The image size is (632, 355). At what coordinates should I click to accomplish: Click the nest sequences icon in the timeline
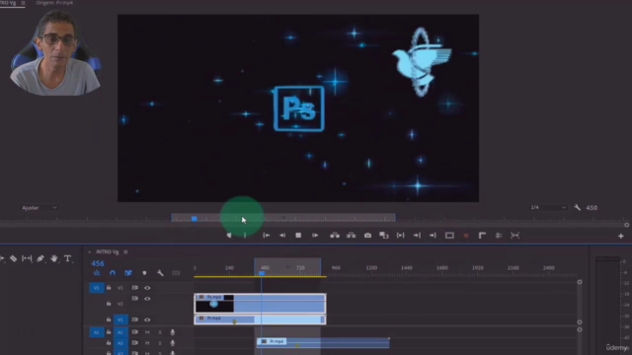(x=97, y=273)
